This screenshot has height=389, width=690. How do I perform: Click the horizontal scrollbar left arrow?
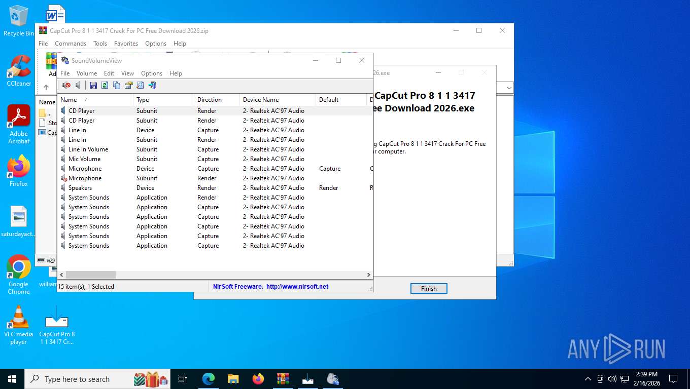61,275
